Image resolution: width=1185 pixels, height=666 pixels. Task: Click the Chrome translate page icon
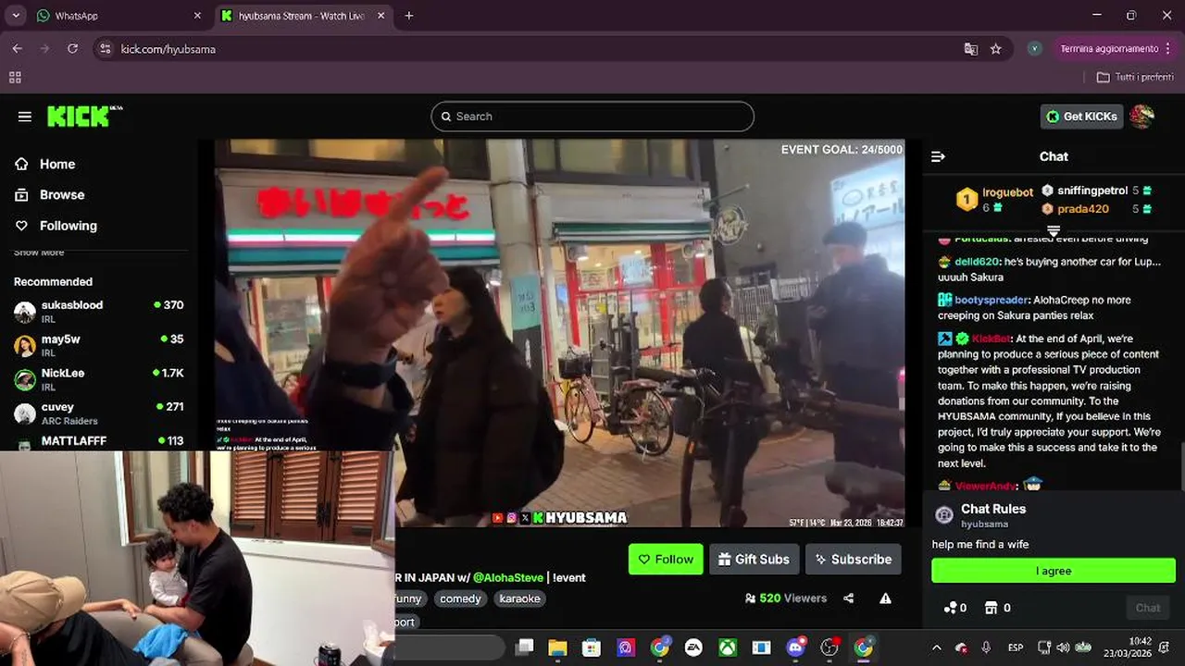coord(971,49)
